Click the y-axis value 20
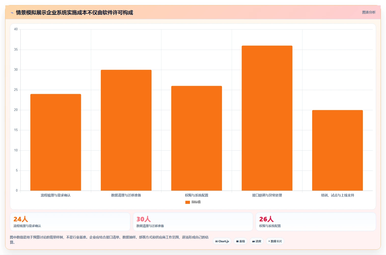386x255 pixels. [16, 110]
